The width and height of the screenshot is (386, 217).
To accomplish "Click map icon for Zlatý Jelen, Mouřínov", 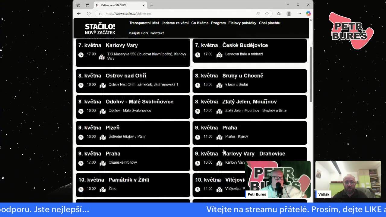I will (x=220, y=111).
